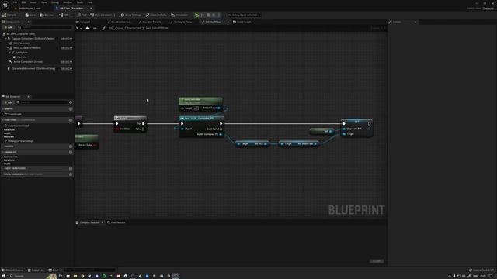Screen dimensions: 497x279
Task: Click Browse in the toolbar
Action: point(47,15)
